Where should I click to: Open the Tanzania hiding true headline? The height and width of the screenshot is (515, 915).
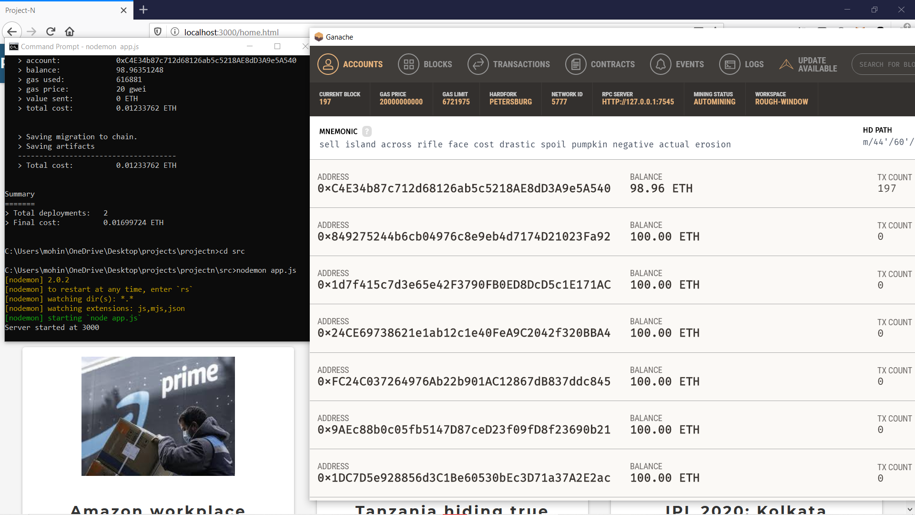click(x=451, y=509)
